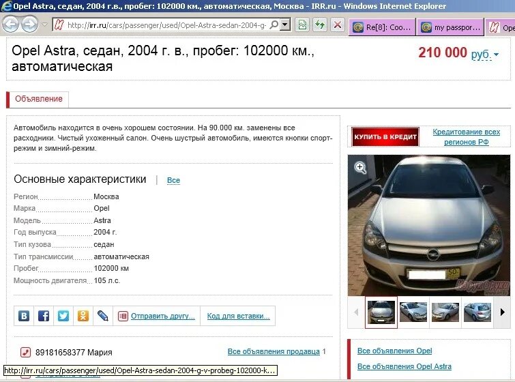Switch to the Re[8]: Coo... tab
This screenshot has height=382, width=515.
tap(382, 27)
